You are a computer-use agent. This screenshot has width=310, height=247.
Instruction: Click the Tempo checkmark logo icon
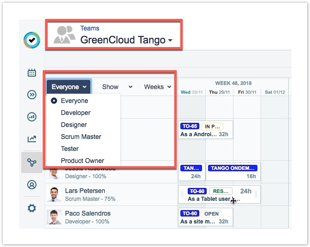[x=32, y=40]
